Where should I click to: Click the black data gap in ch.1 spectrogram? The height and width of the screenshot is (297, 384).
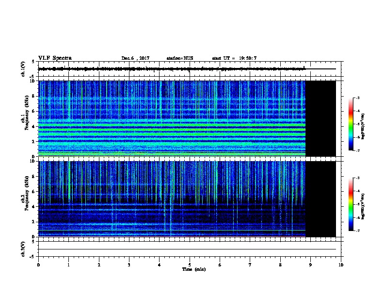[320, 118]
